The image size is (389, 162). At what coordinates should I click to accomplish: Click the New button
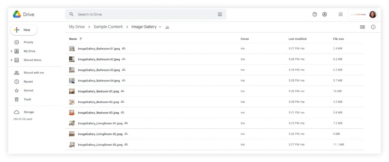click(23, 30)
